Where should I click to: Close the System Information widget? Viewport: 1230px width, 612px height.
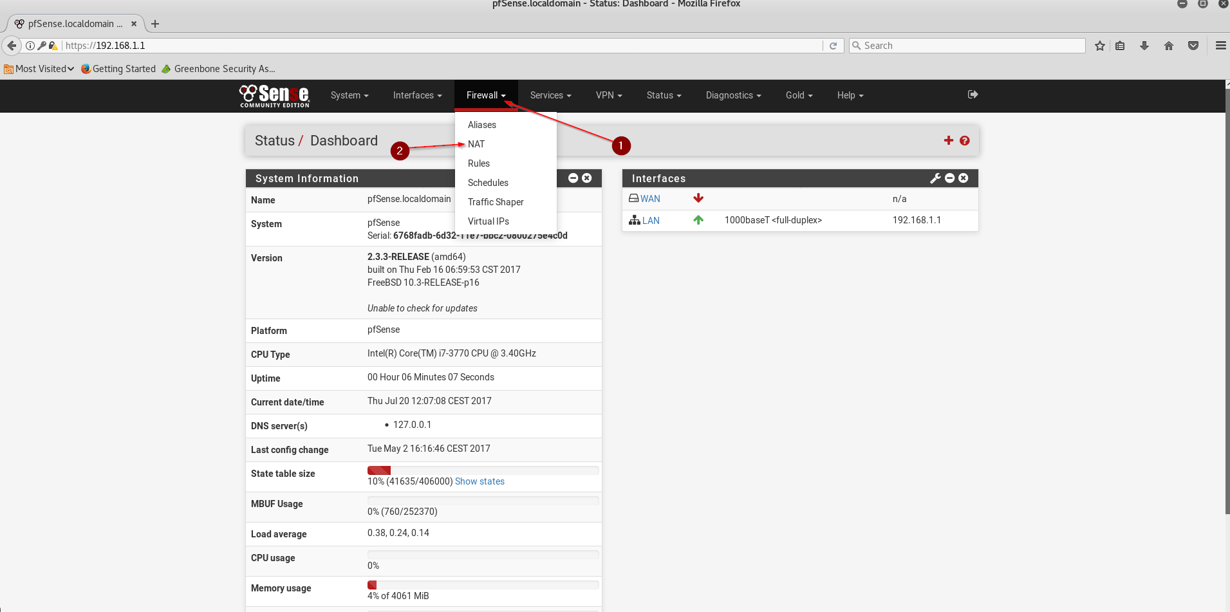(586, 178)
